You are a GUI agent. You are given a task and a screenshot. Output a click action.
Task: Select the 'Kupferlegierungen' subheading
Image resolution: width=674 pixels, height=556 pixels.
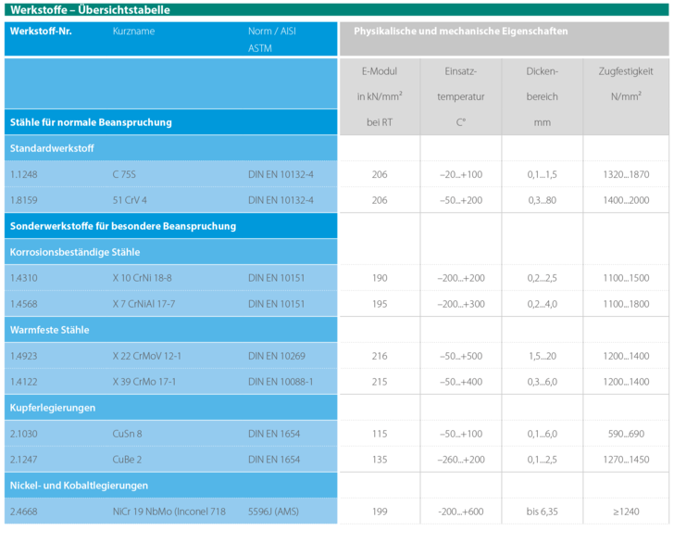(x=53, y=408)
